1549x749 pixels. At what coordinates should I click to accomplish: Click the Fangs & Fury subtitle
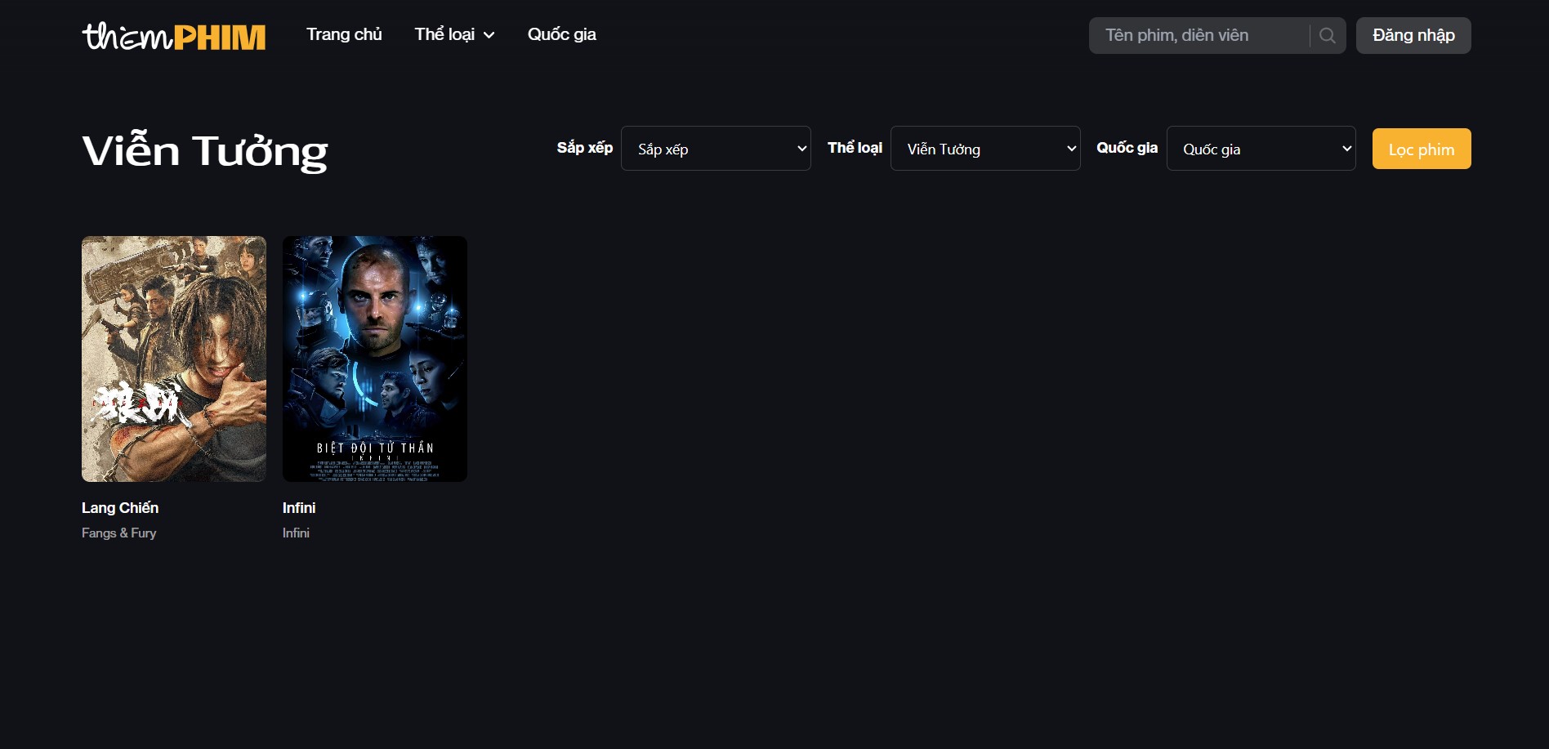tap(119, 533)
